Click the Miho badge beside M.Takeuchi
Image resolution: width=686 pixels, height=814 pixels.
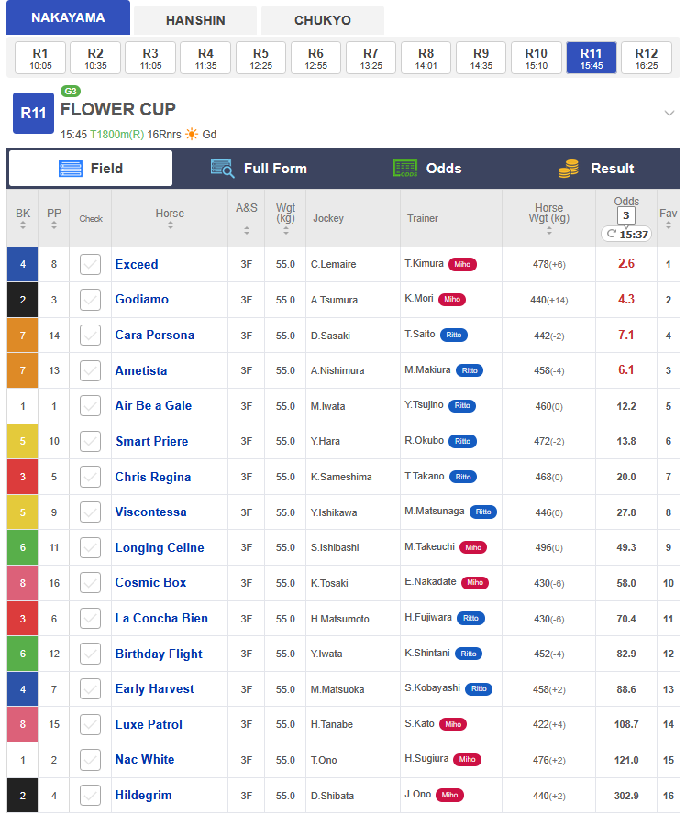[473, 547]
